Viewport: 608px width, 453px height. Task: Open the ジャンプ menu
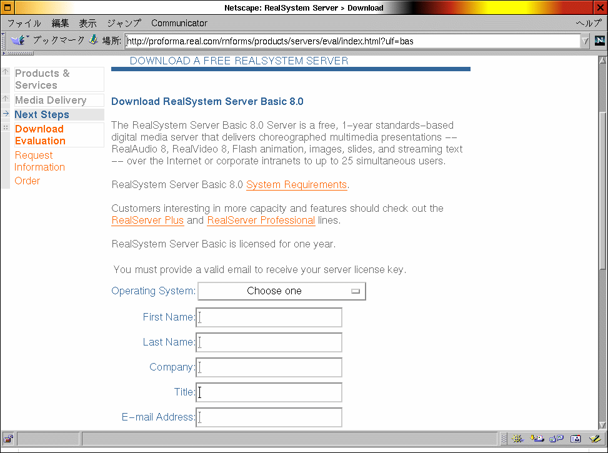[x=124, y=23]
